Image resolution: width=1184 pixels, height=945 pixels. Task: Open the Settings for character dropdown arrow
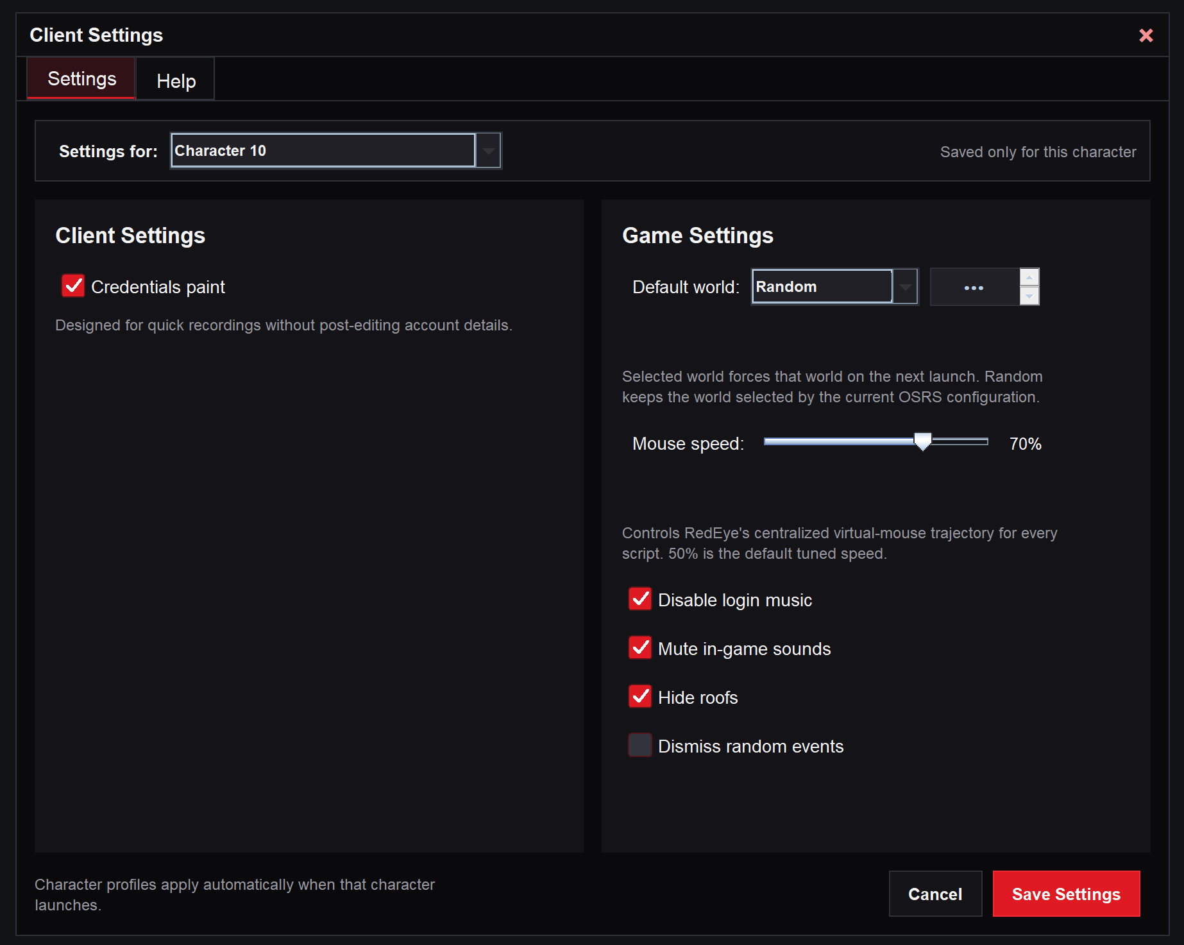[x=488, y=151]
